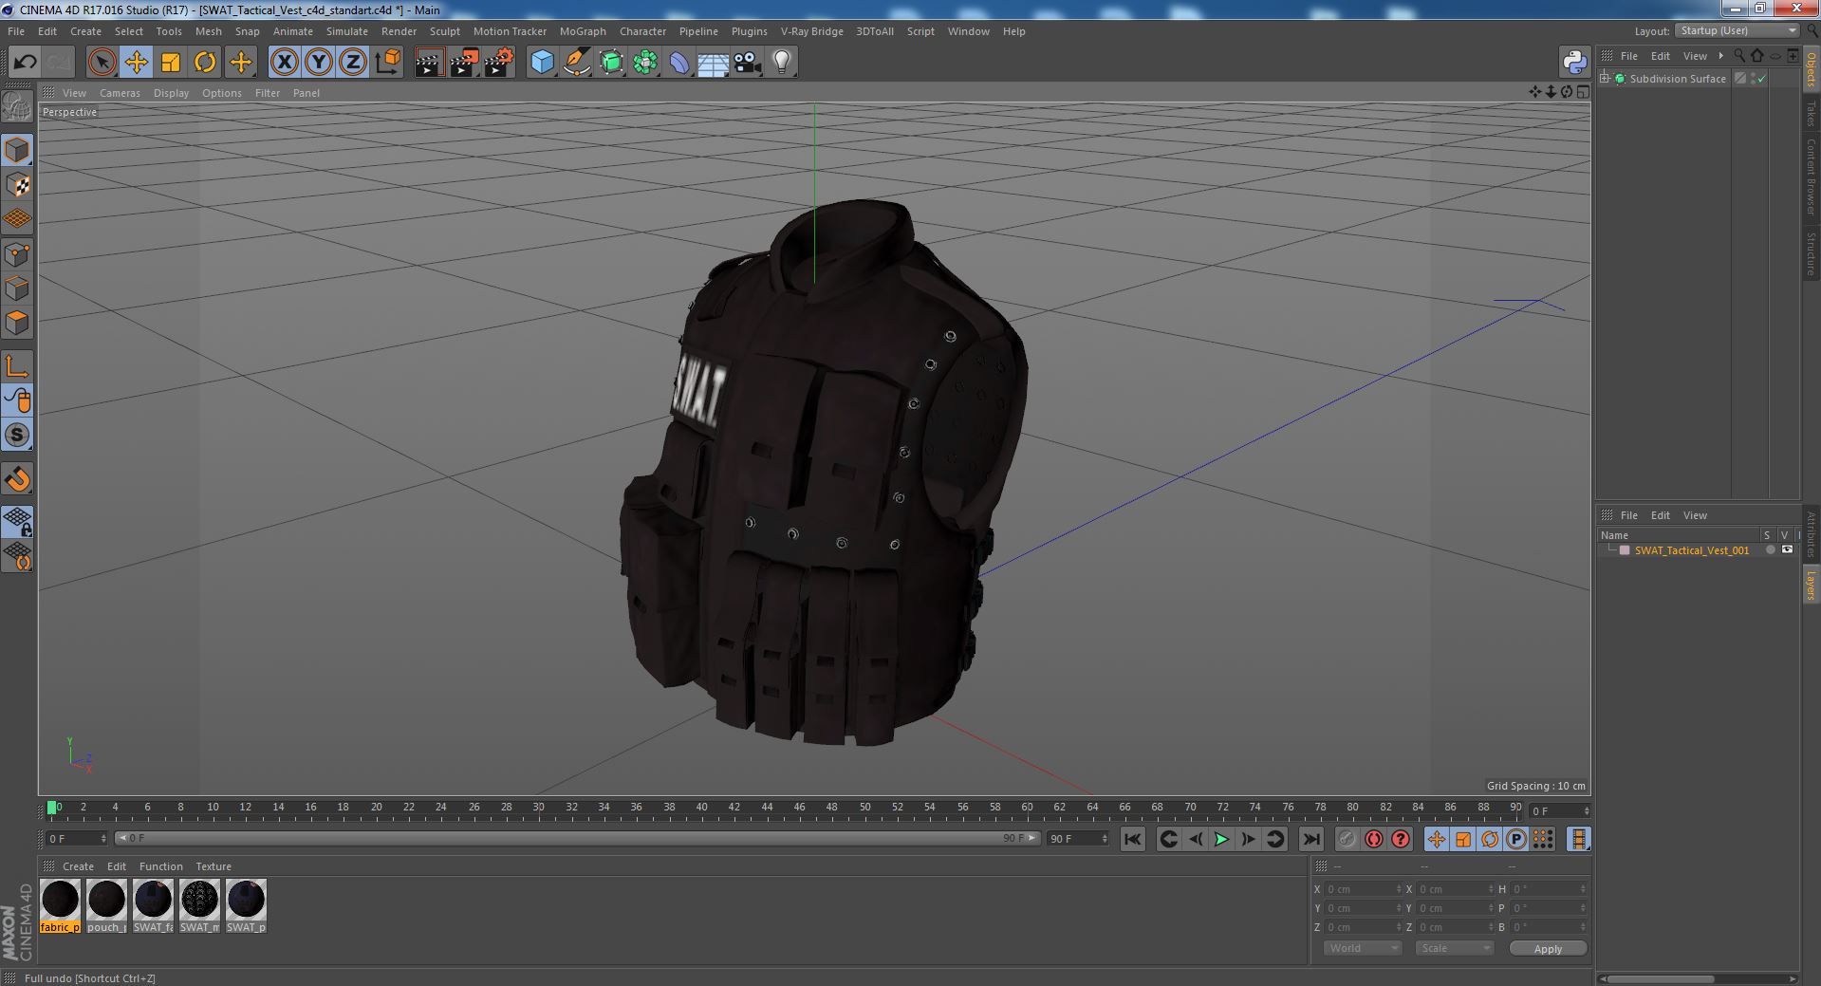Open the MoGraph menu
Viewport: 1821px width, 986px height.
pos(583,31)
